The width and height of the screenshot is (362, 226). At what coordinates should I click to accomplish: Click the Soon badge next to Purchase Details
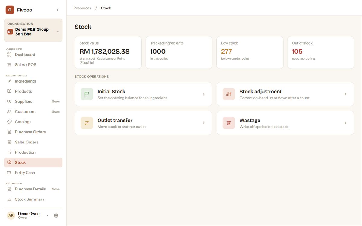pos(56,189)
